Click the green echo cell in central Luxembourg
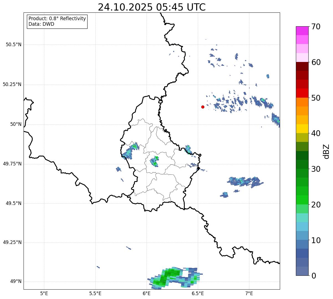 (154, 161)
